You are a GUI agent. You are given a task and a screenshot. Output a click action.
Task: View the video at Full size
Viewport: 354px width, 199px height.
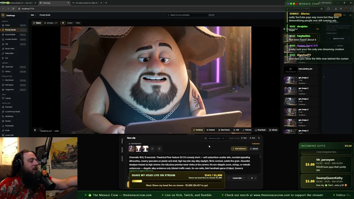tap(247, 130)
